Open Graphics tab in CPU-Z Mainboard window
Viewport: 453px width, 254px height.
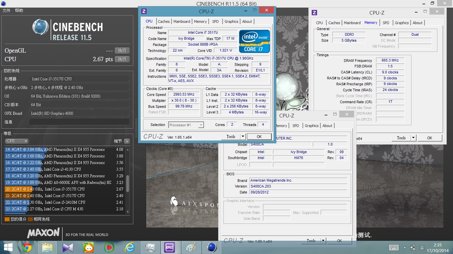pyautogui.click(x=311, y=126)
